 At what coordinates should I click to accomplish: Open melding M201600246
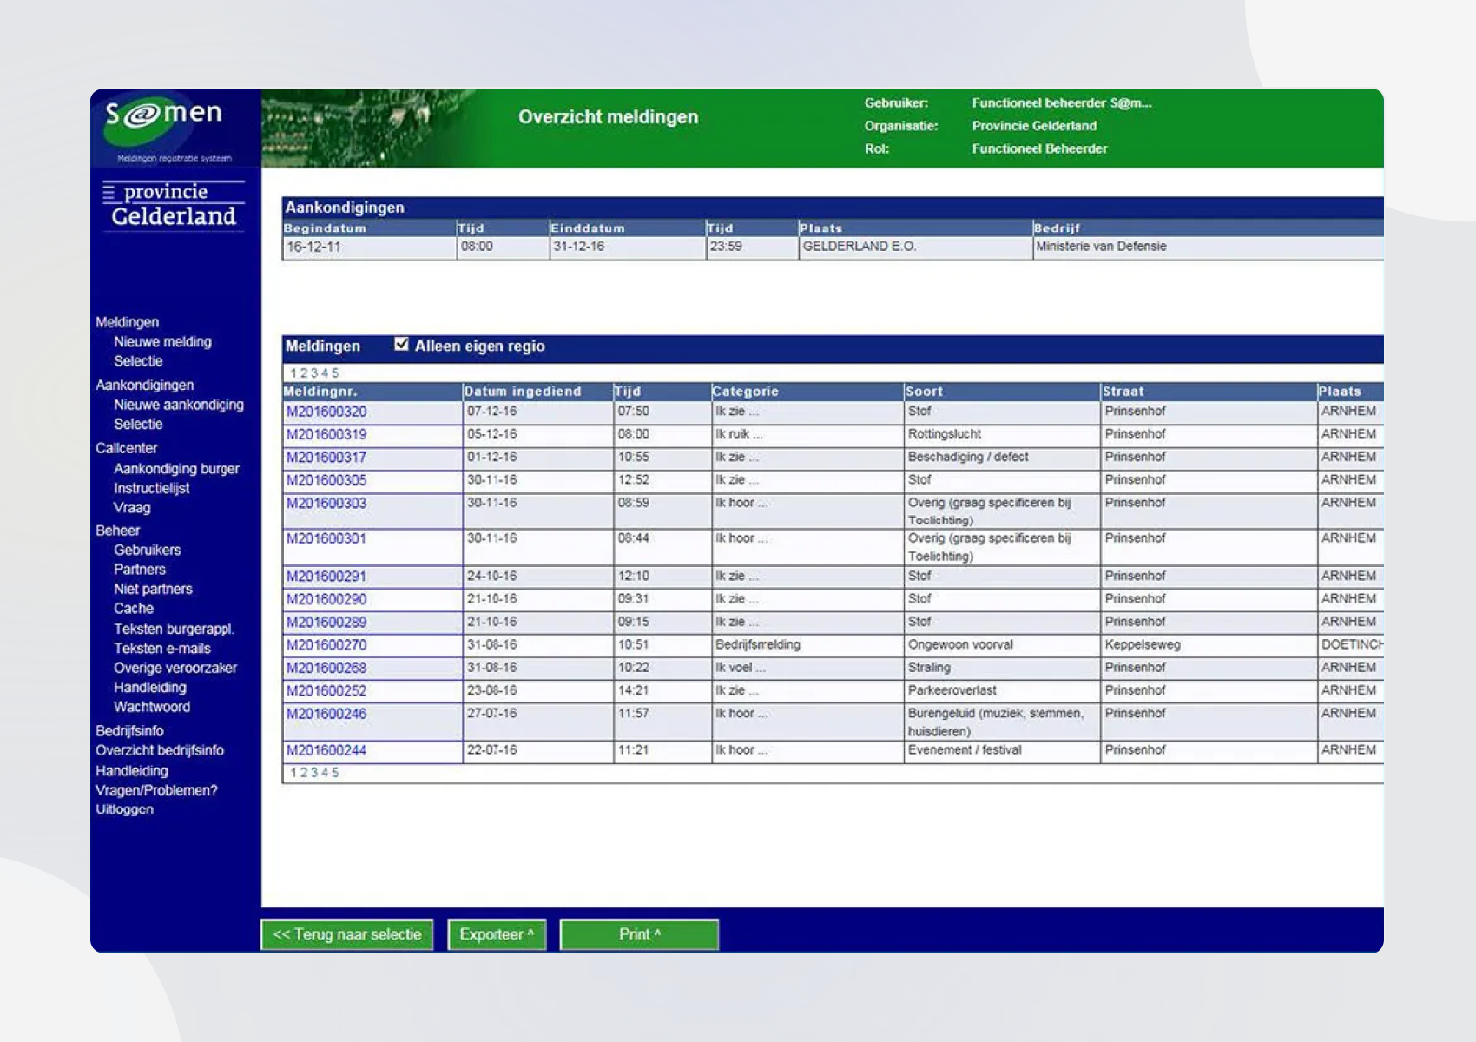click(326, 714)
